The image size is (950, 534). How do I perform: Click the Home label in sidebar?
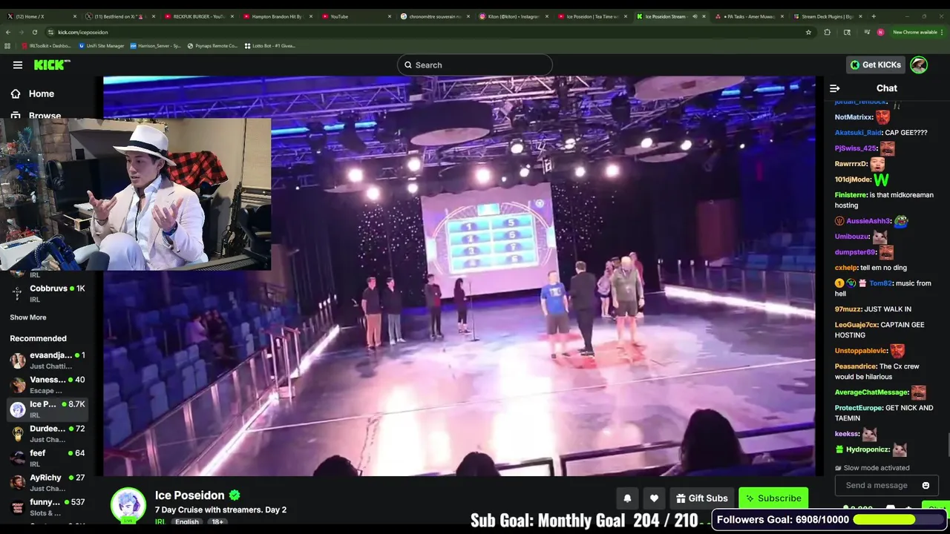point(42,93)
